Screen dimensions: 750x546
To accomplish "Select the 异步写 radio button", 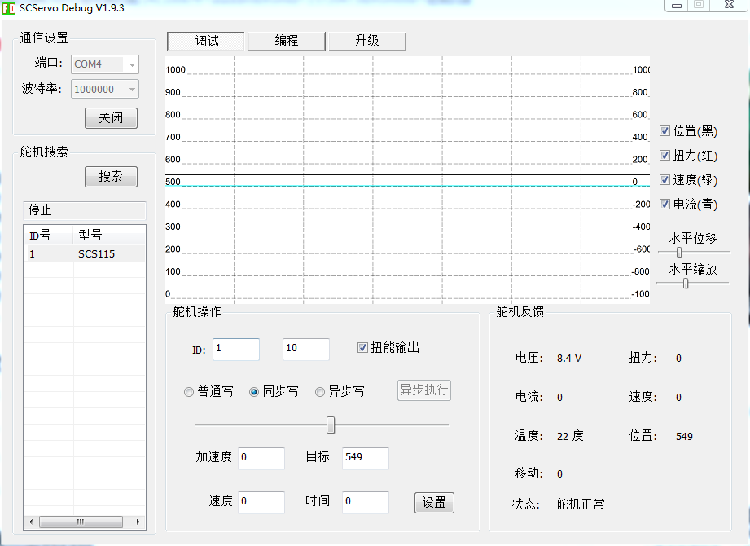I will pos(320,392).
